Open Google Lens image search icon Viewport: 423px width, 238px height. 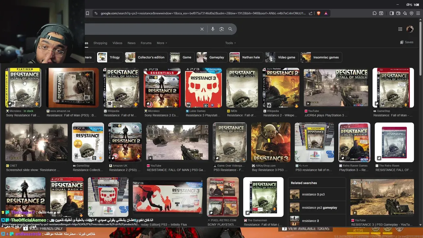pos(221,29)
